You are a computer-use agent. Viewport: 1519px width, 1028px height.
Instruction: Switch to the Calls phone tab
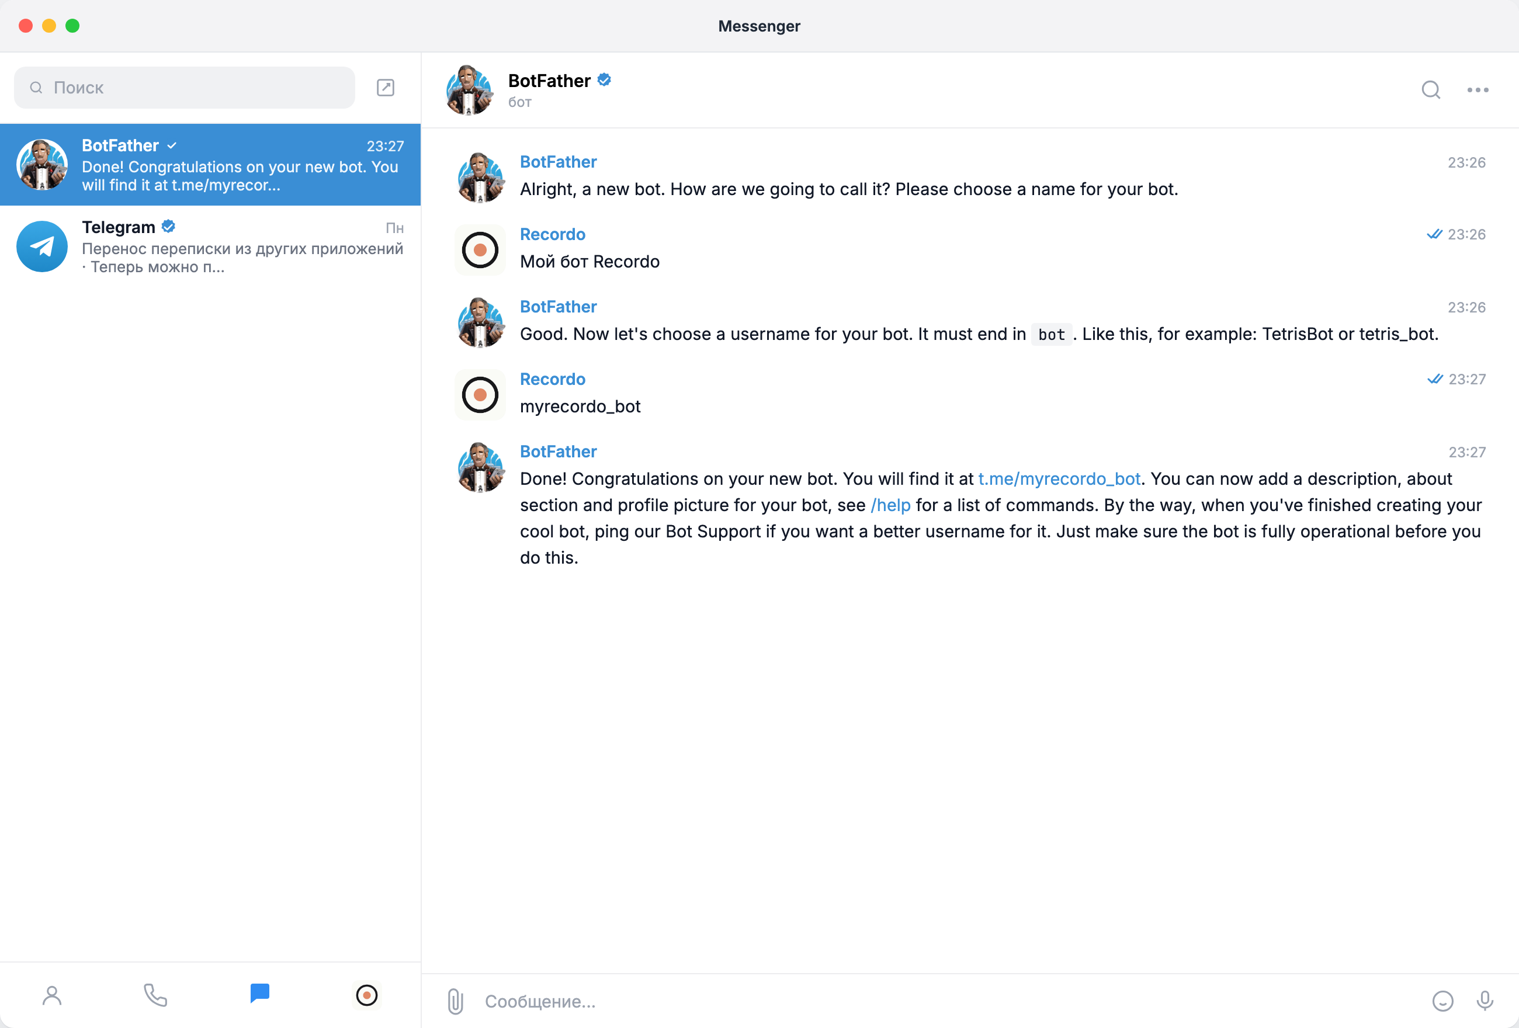click(x=155, y=995)
